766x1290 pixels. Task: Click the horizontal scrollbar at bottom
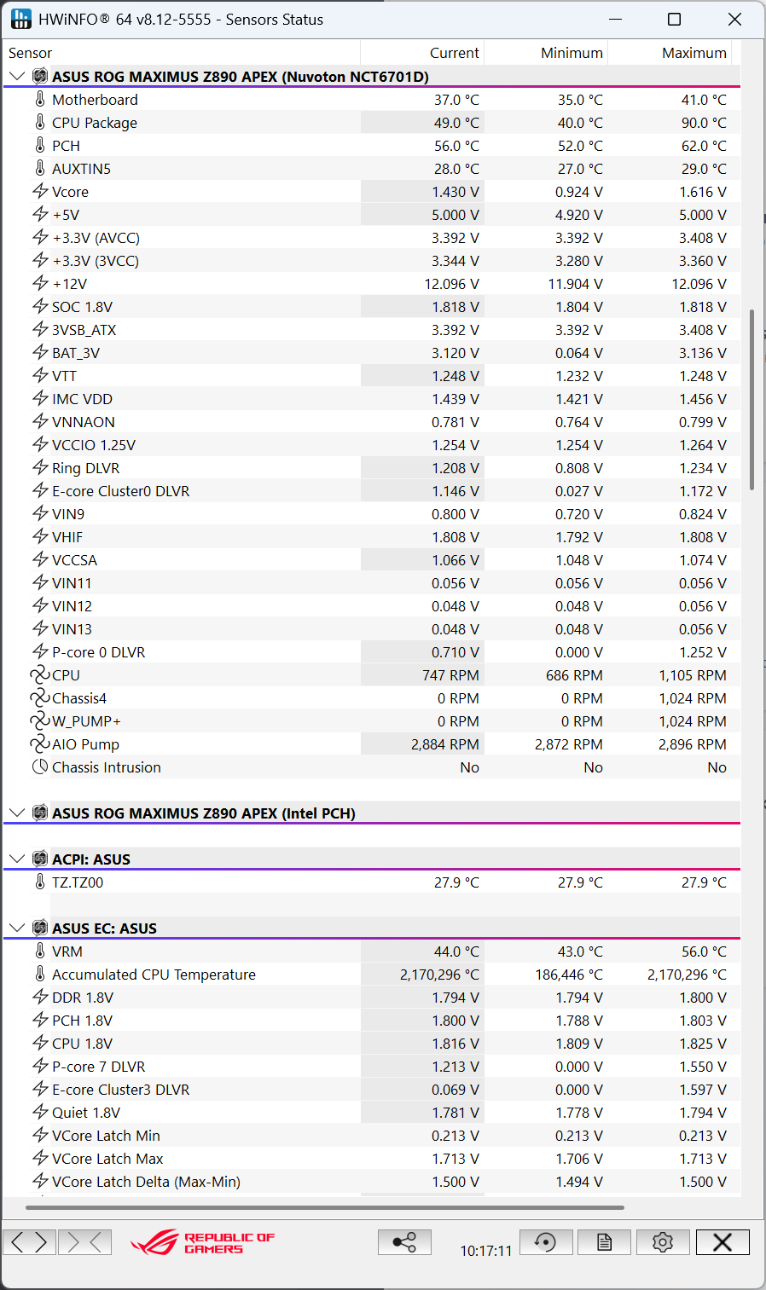click(324, 1207)
